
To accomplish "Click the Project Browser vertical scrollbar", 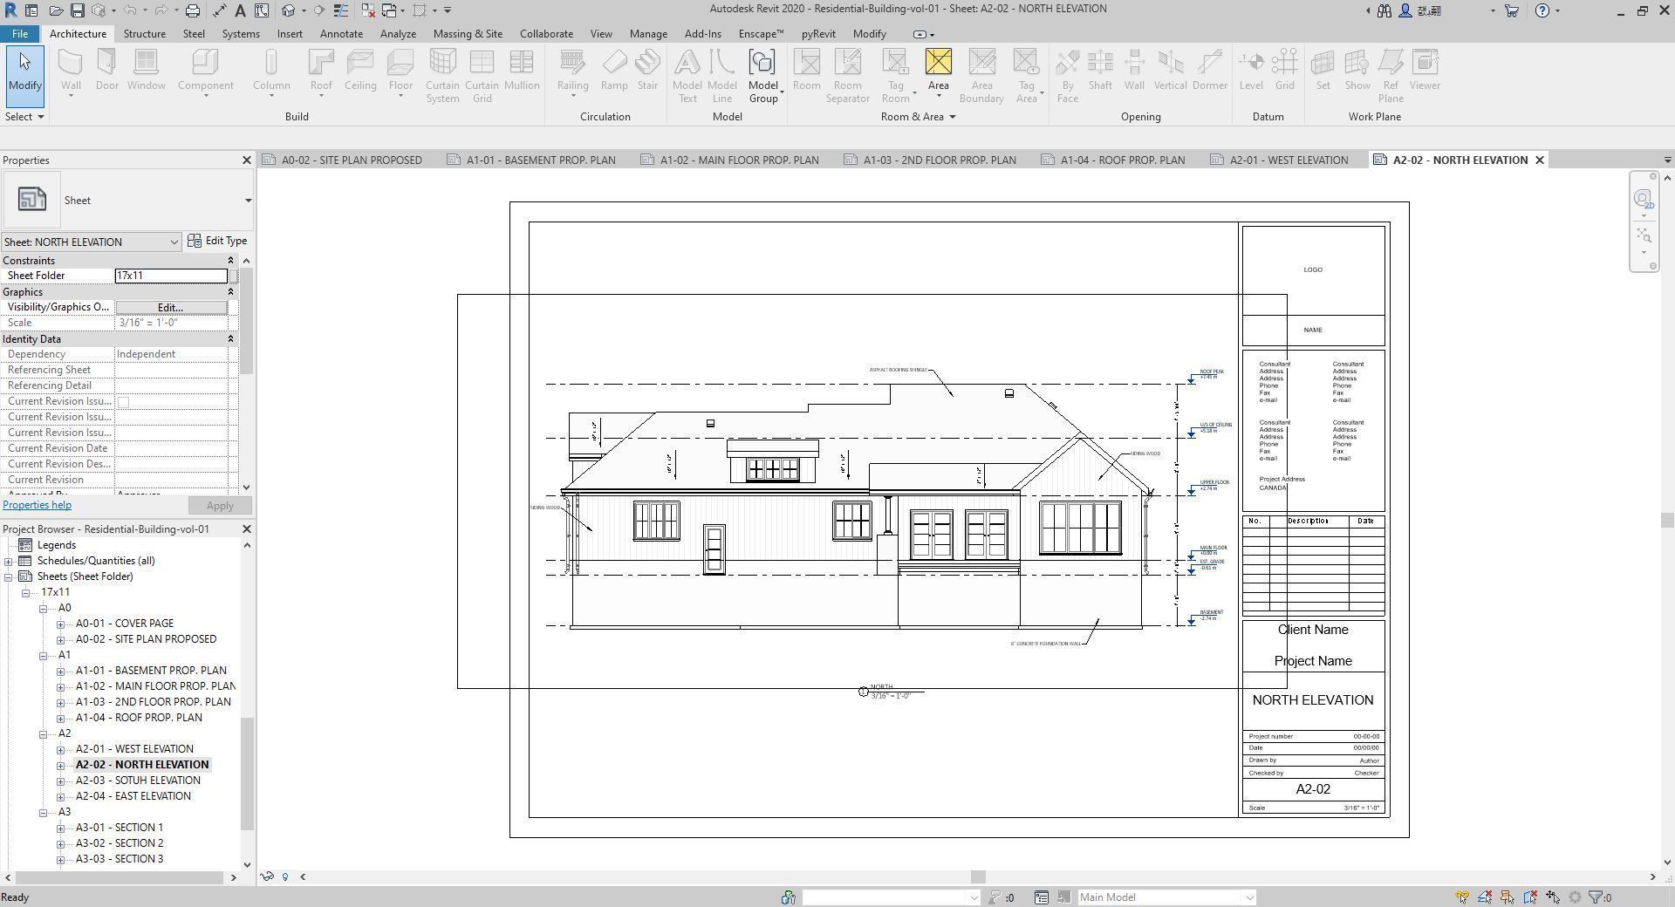I will (247, 773).
